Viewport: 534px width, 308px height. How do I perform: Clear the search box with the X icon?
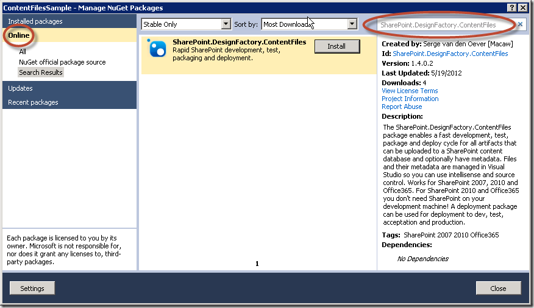pyautogui.click(x=520, y=24)
